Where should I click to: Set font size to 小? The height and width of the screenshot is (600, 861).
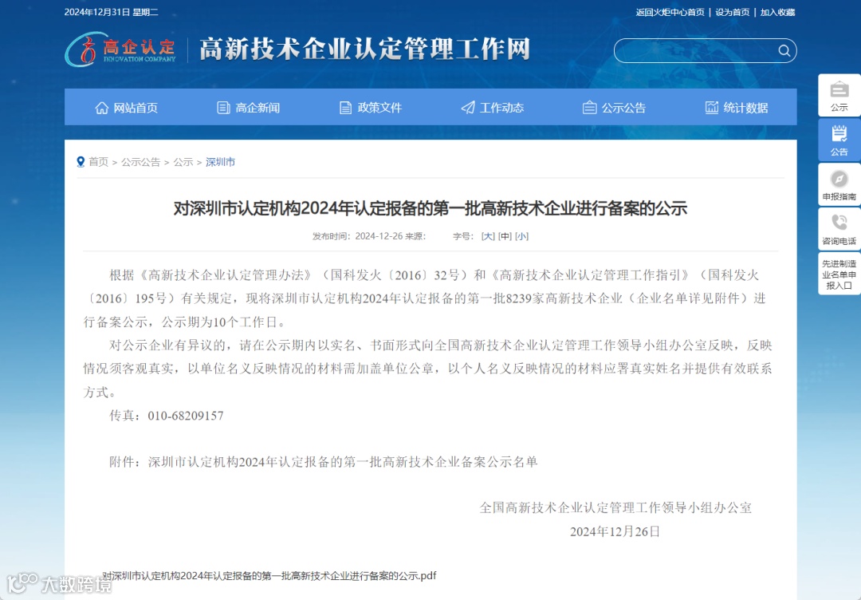521,236
